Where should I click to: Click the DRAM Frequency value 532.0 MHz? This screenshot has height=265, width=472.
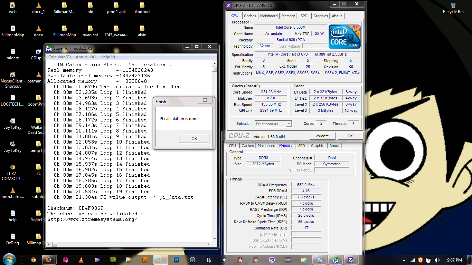click(306, 185)
